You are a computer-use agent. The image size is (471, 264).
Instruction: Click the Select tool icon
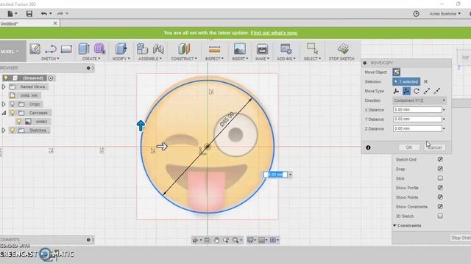[312, 48]
